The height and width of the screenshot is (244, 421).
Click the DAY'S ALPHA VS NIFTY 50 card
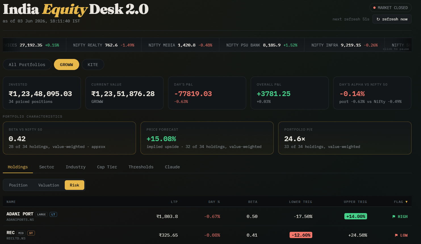tap(372, 93)
